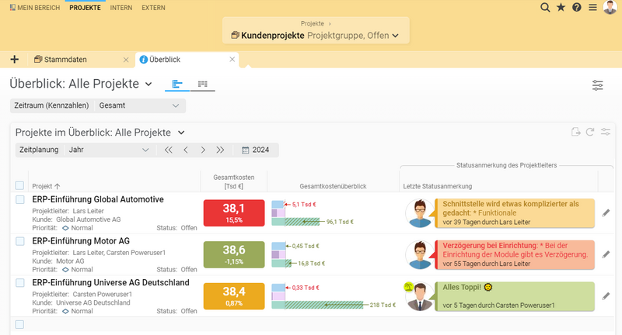Open the hamburger menu icon

pos(592,8)
